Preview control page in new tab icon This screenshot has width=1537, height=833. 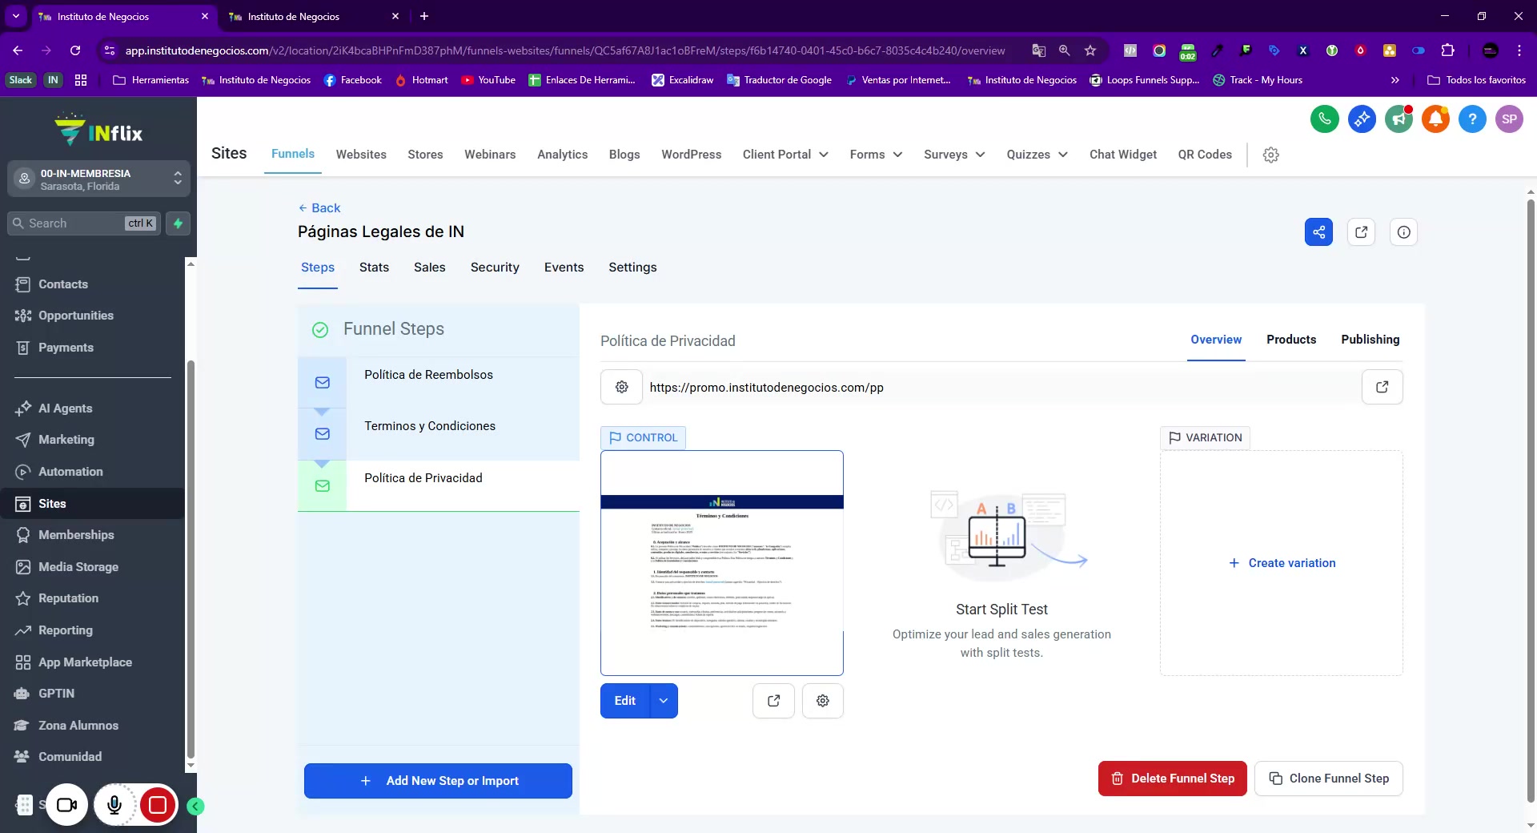773,701
